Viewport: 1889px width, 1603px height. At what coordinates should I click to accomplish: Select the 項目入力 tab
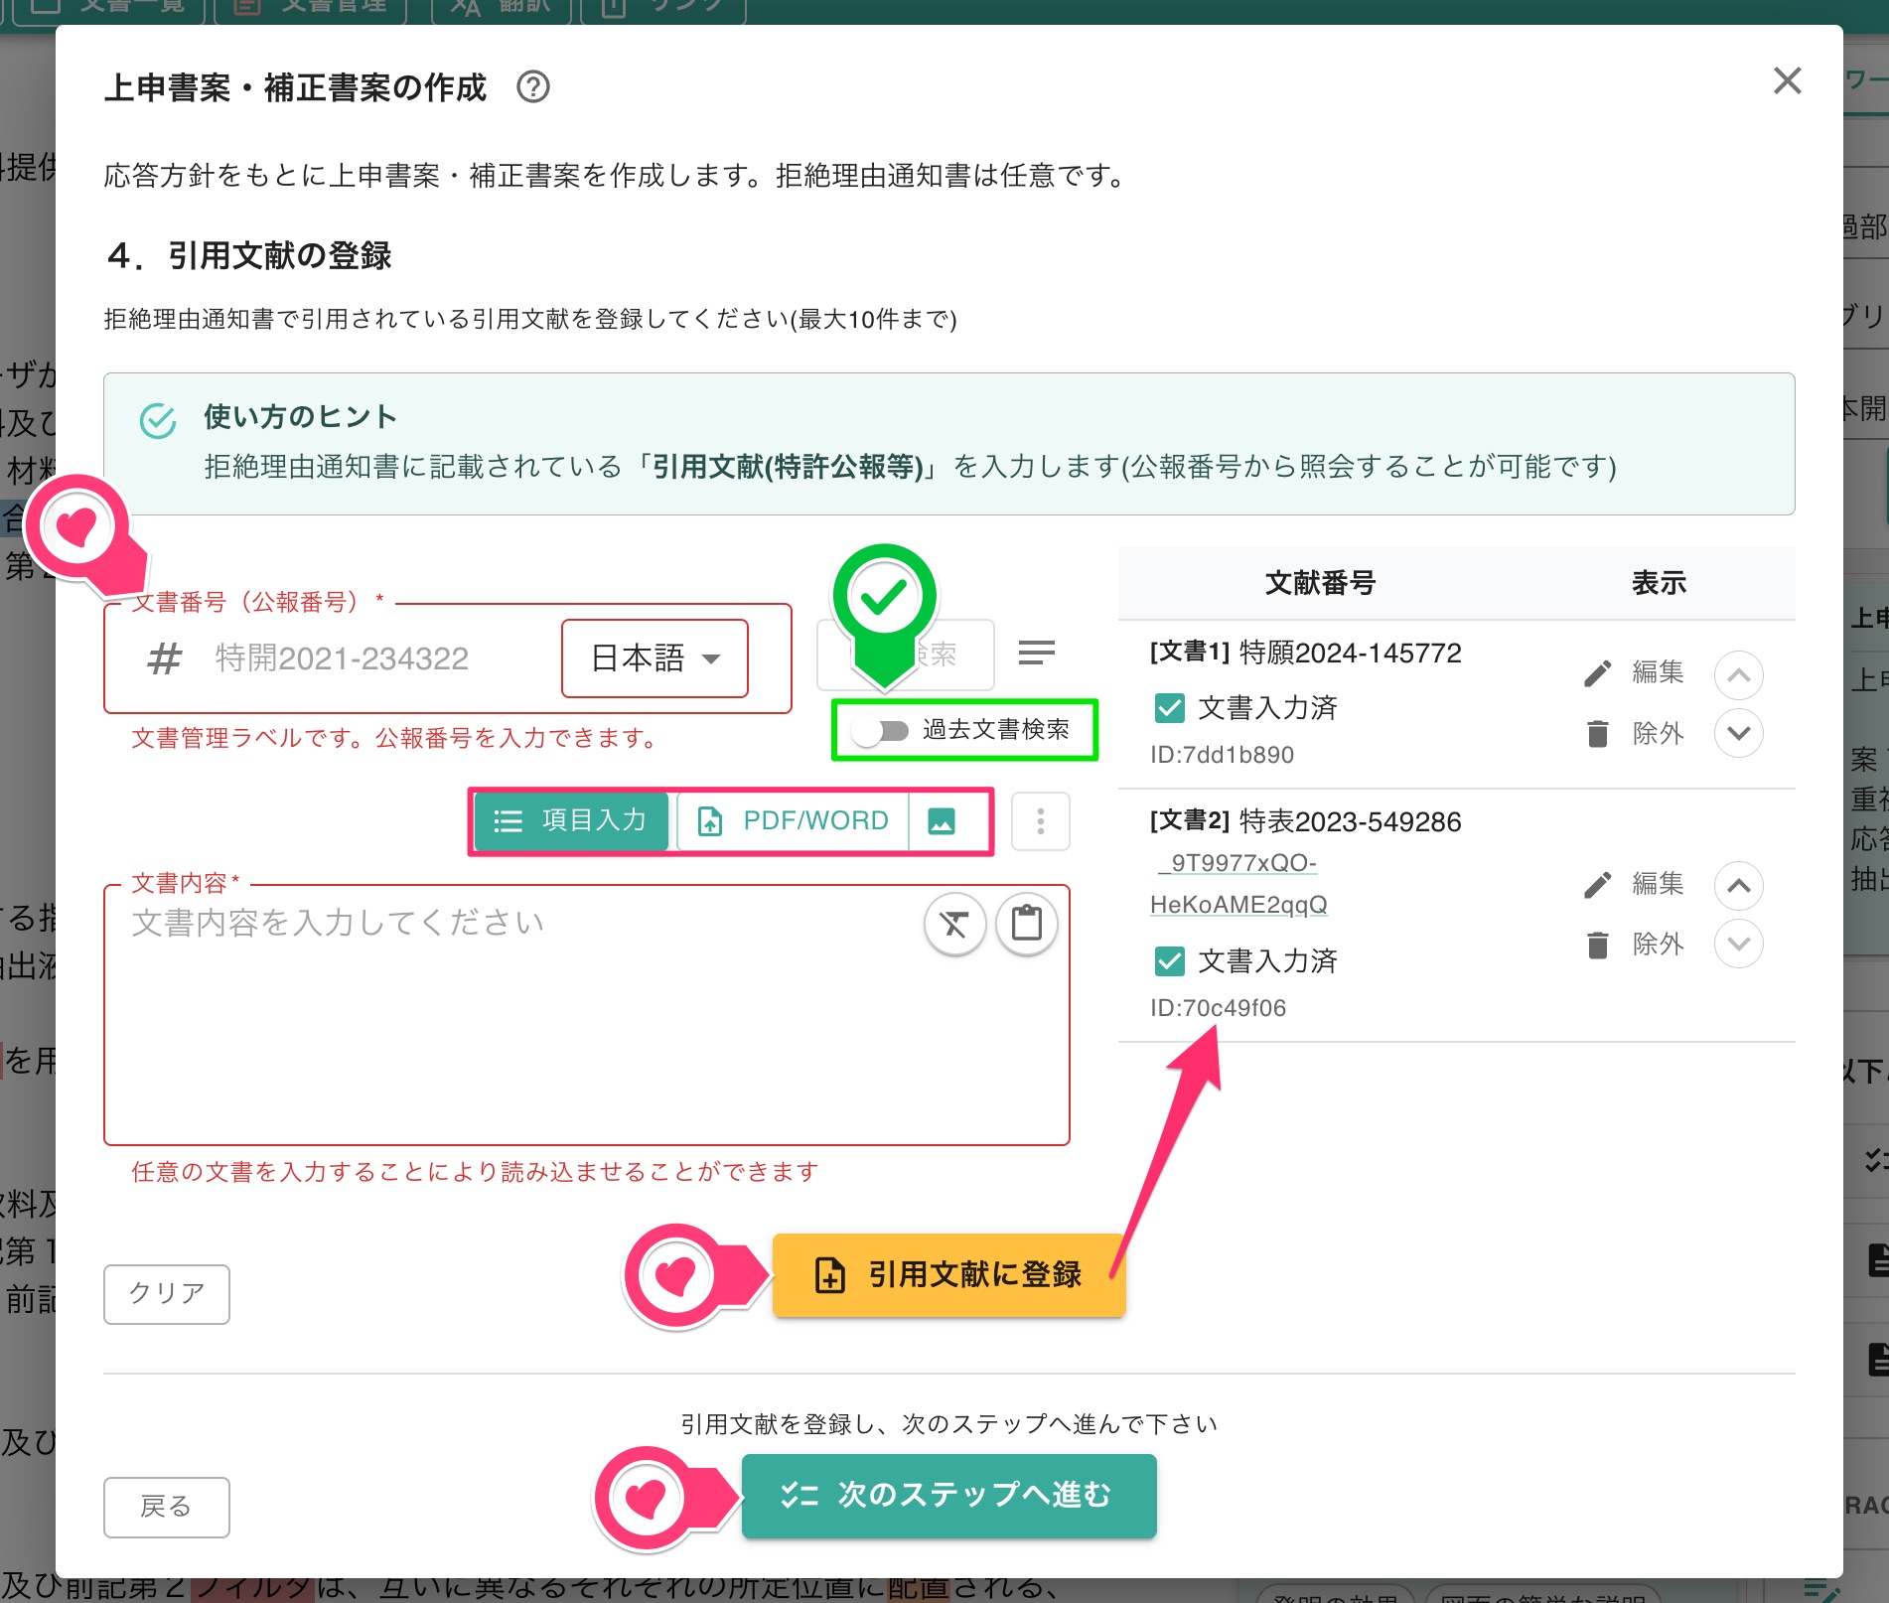click(572, 820)
